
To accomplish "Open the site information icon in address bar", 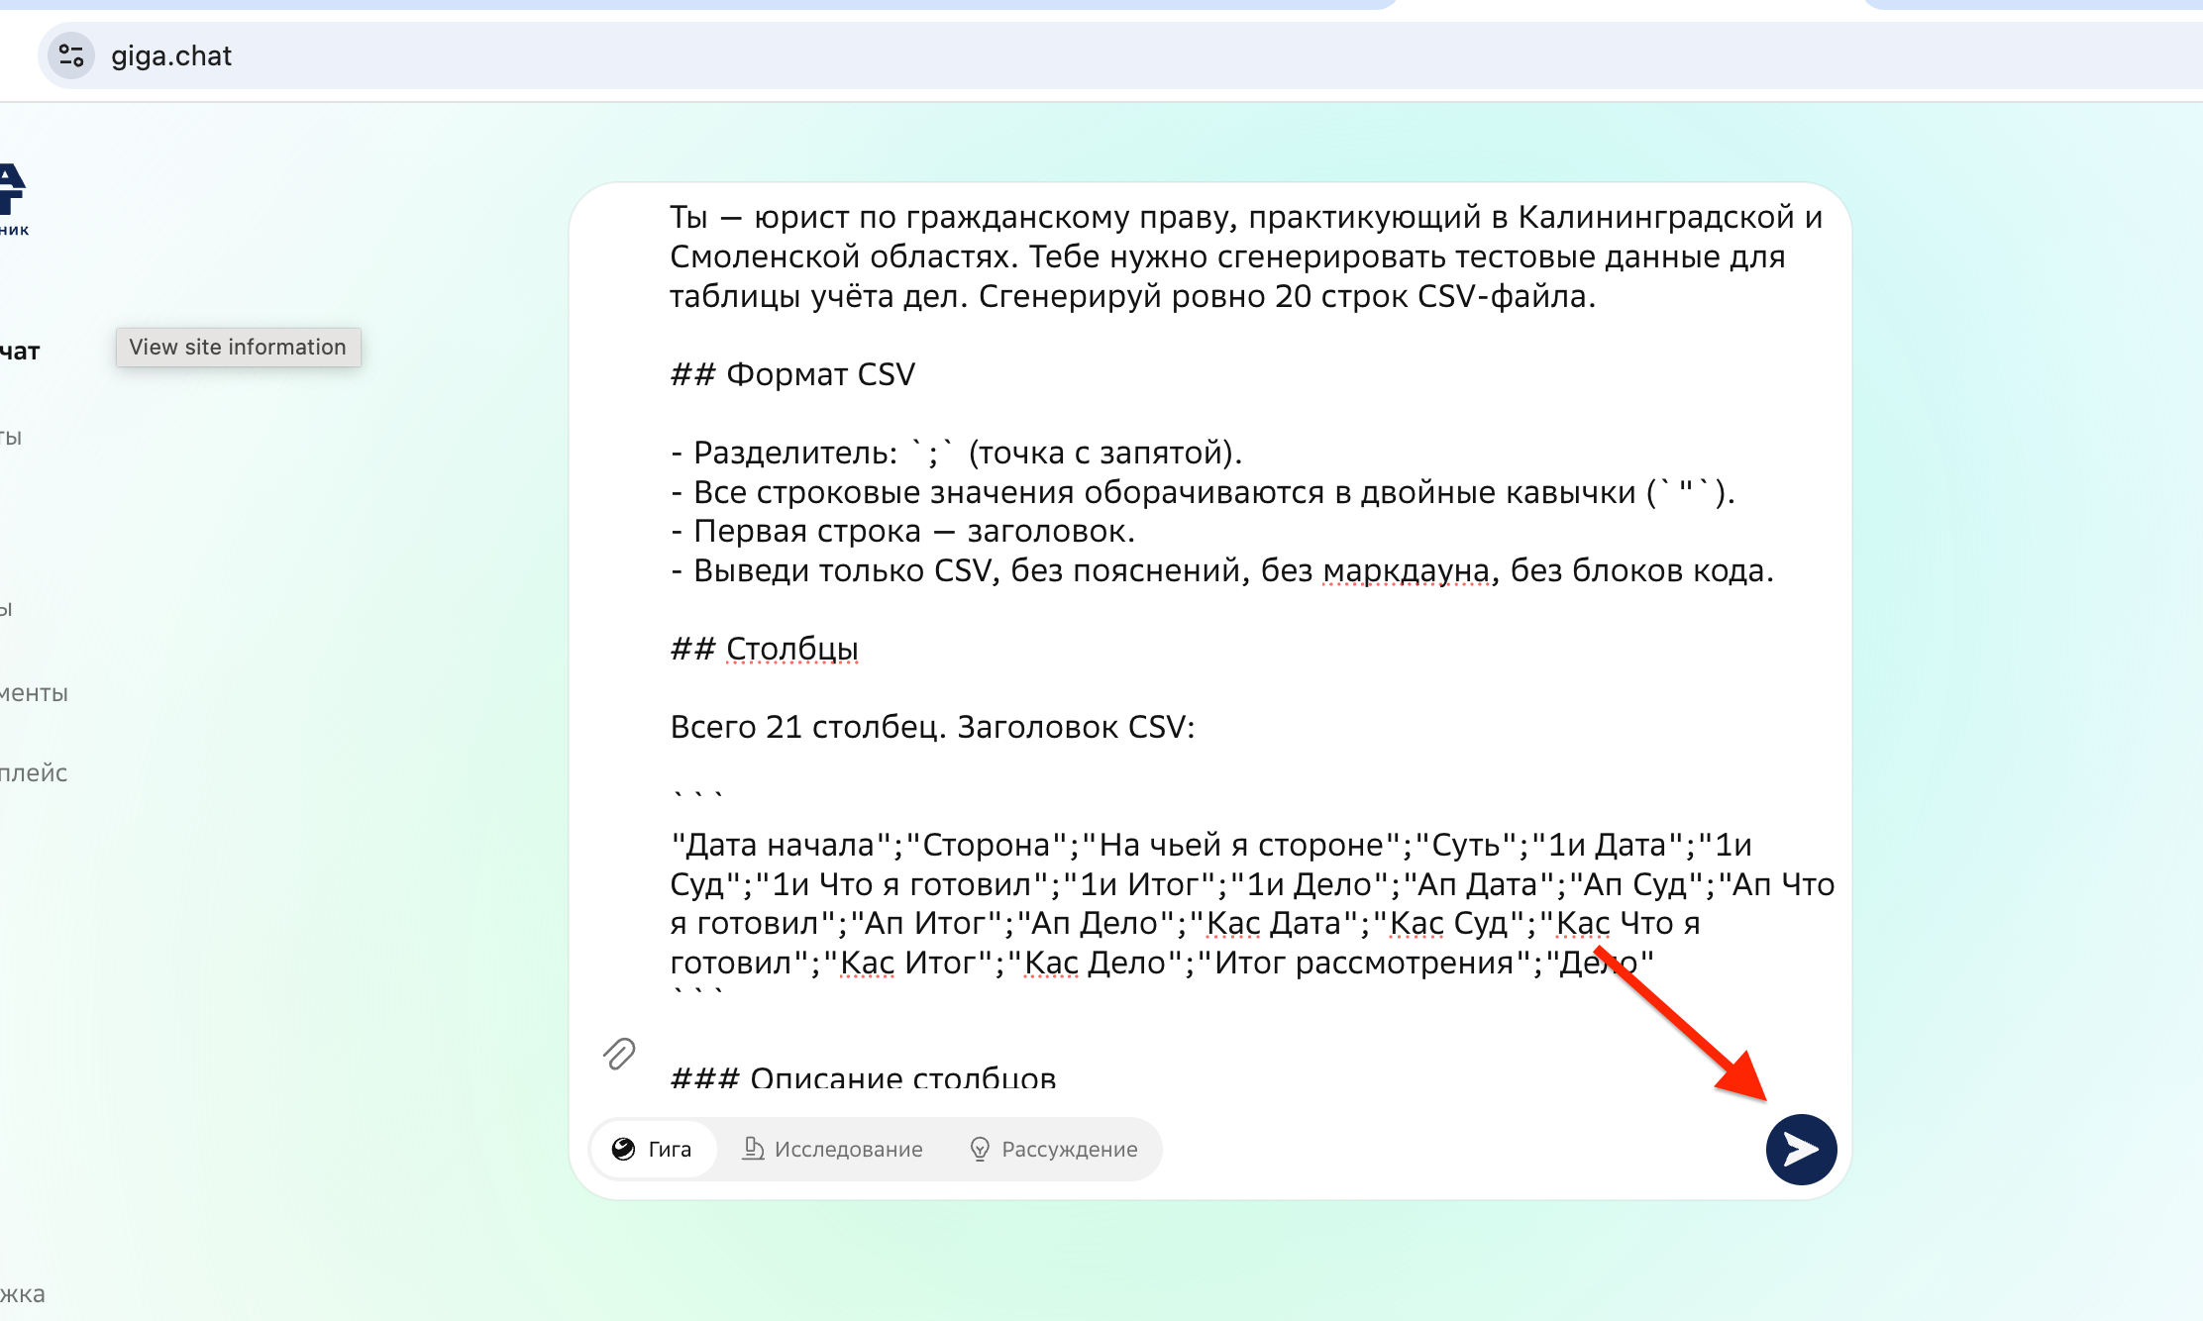I will [x=71, y=55].
